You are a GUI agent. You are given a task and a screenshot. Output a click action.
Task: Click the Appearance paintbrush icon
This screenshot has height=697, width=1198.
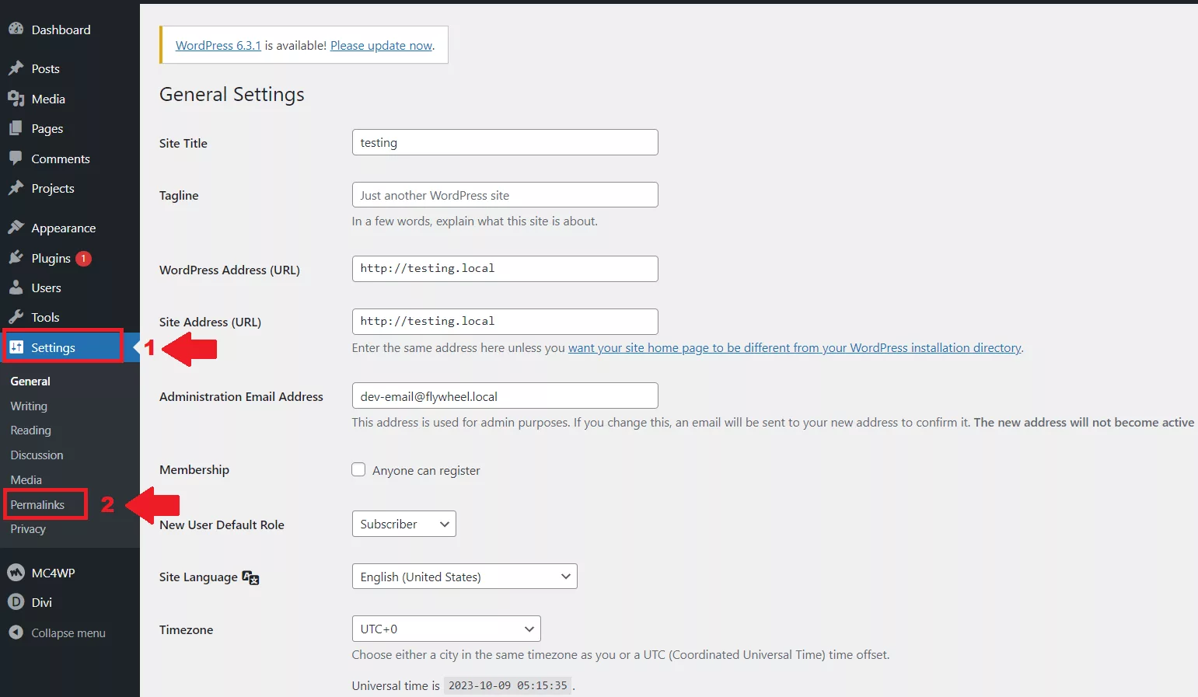point(16,228)
